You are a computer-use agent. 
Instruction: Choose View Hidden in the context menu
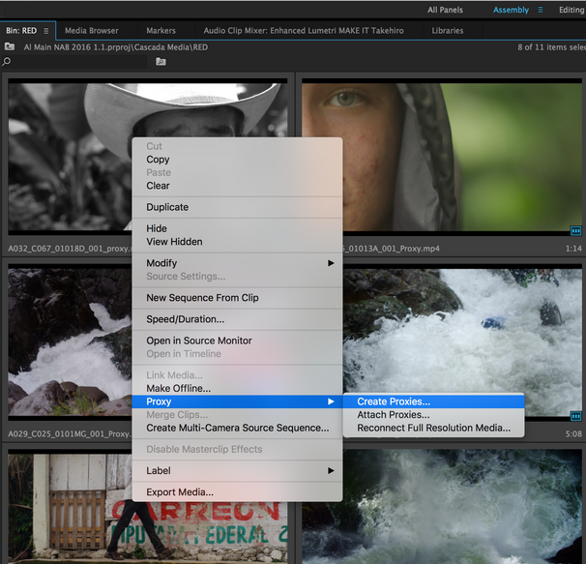coord(237,242)
